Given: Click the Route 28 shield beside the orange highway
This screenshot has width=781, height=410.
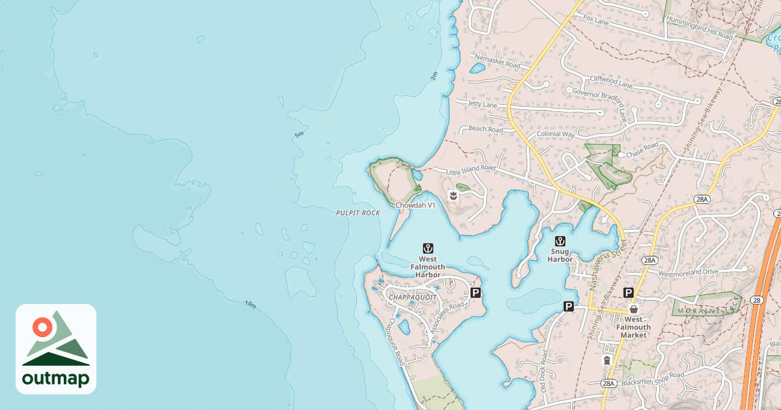Looking at the screenshot, I should pyautogui.click(x=756, y=300).
